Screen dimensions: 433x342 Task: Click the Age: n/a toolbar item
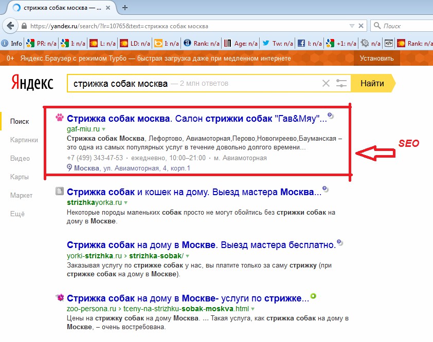[x=241, y=43]
